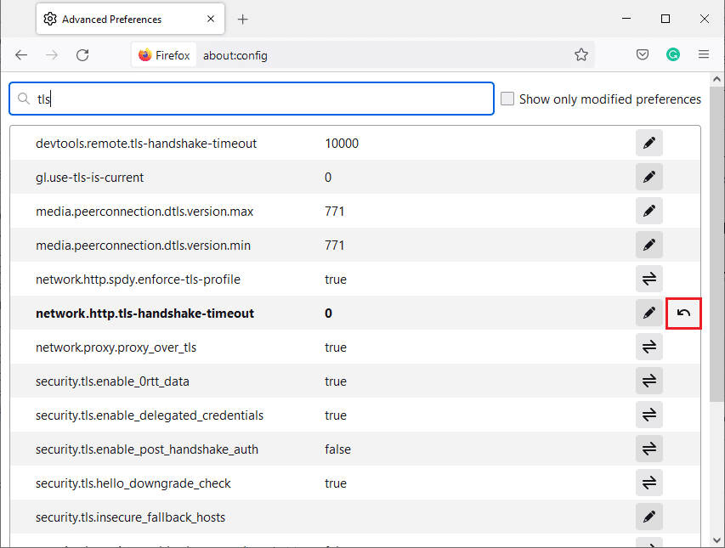Click the Firefox identity badge

tap(164, 55)
